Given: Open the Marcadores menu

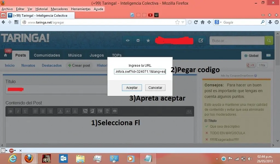Looking at the screenshot, I should (x=59, y=9).
